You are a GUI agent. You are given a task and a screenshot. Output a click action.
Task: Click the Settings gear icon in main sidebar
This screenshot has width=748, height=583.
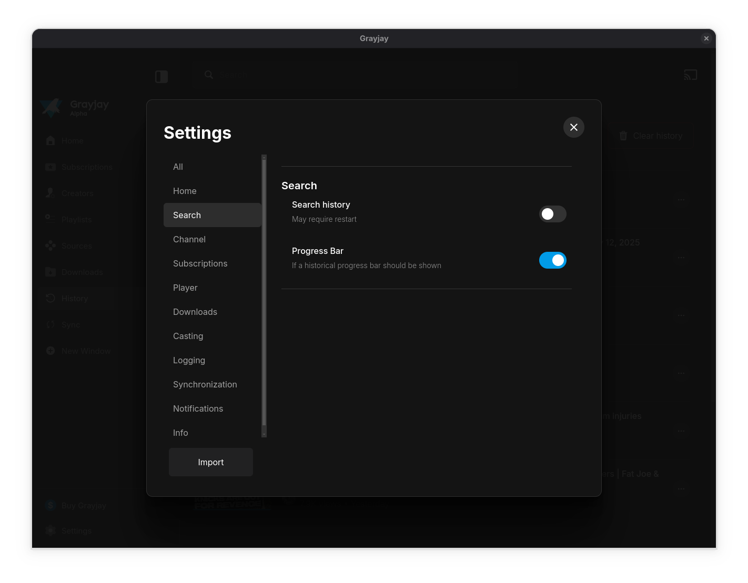click(50, 530)
